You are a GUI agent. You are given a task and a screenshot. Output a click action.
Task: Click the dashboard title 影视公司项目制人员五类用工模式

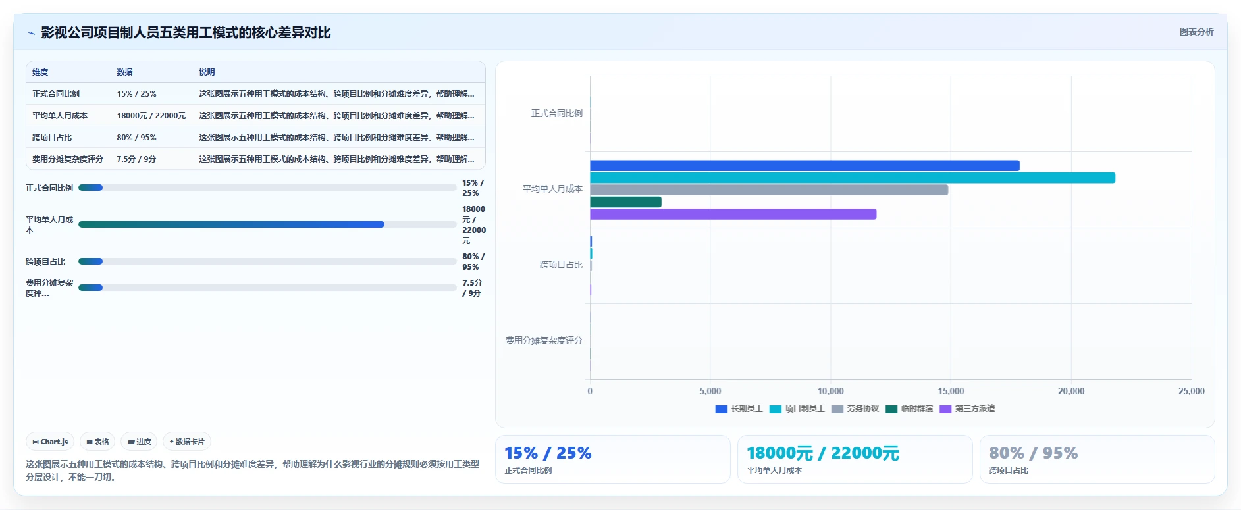point(186,33)
